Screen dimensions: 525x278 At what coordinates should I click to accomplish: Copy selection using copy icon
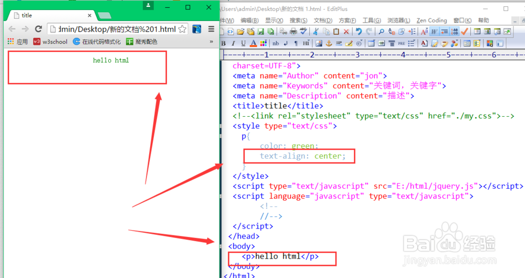(327, 32)
